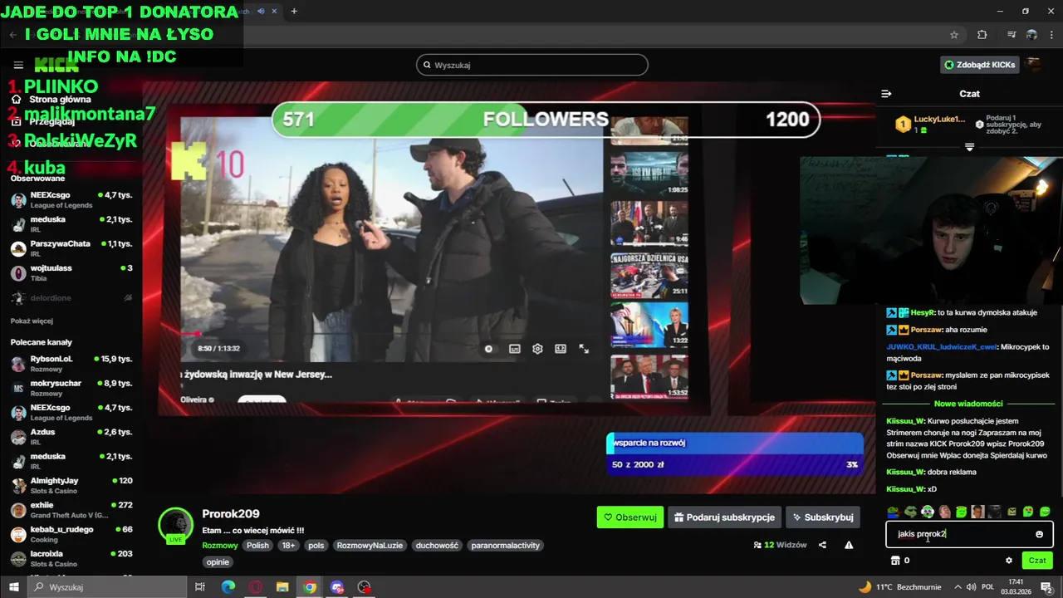1063x598 pixels.
Task: Go to Strona główna
Action: [50, 100]
